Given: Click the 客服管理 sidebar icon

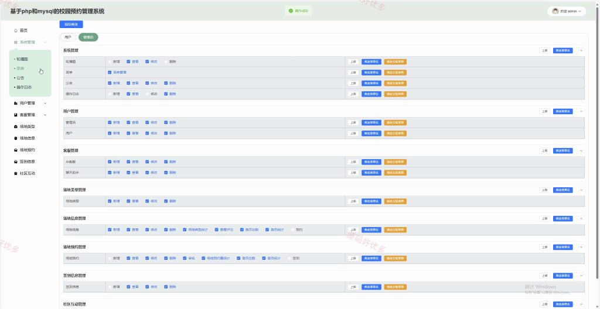Looking at the screenshot, I should (16, 115).
